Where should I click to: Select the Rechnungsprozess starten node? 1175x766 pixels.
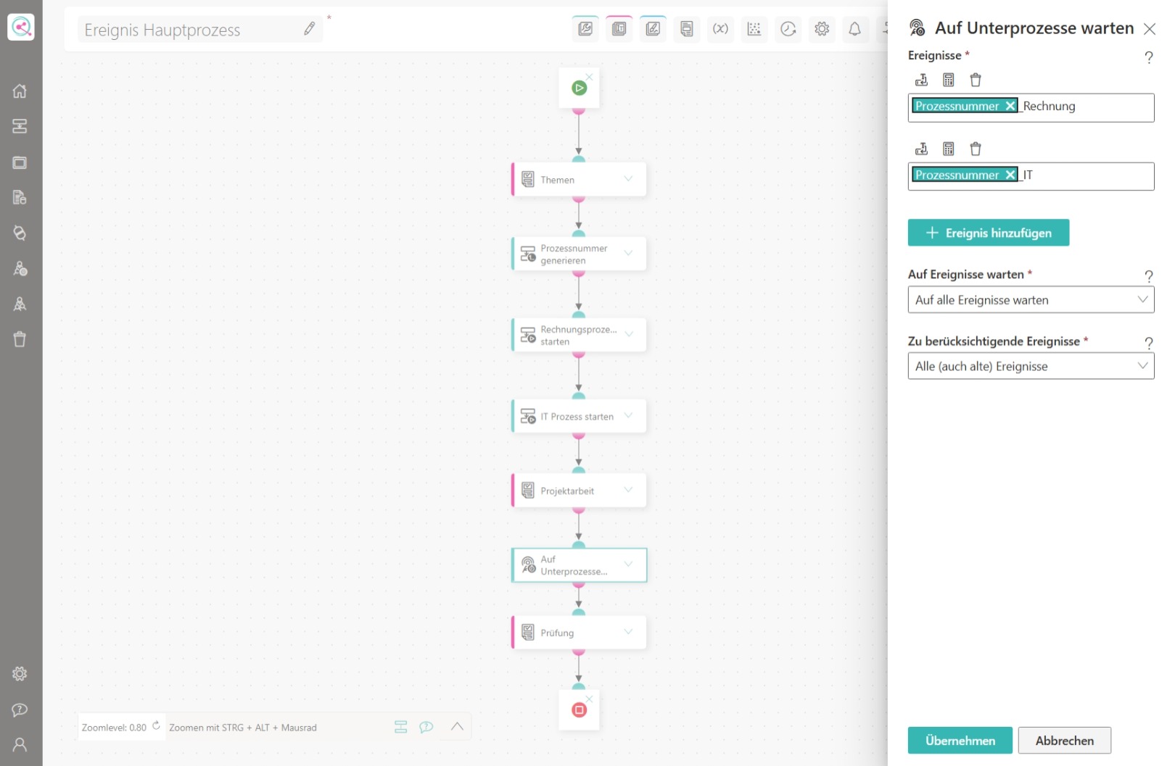point(579,335)
